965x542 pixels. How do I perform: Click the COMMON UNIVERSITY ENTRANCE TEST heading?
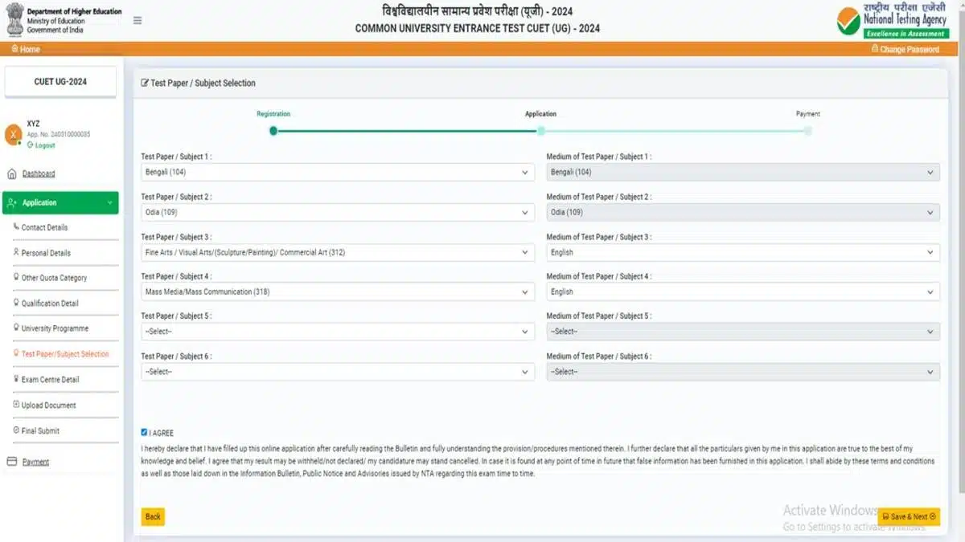pos(478,29)
